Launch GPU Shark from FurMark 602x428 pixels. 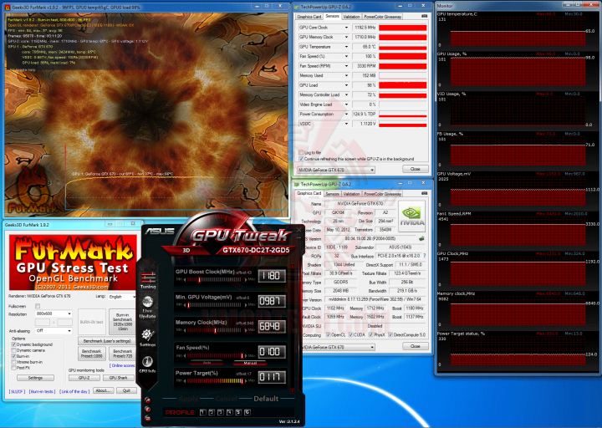[118, 378]
